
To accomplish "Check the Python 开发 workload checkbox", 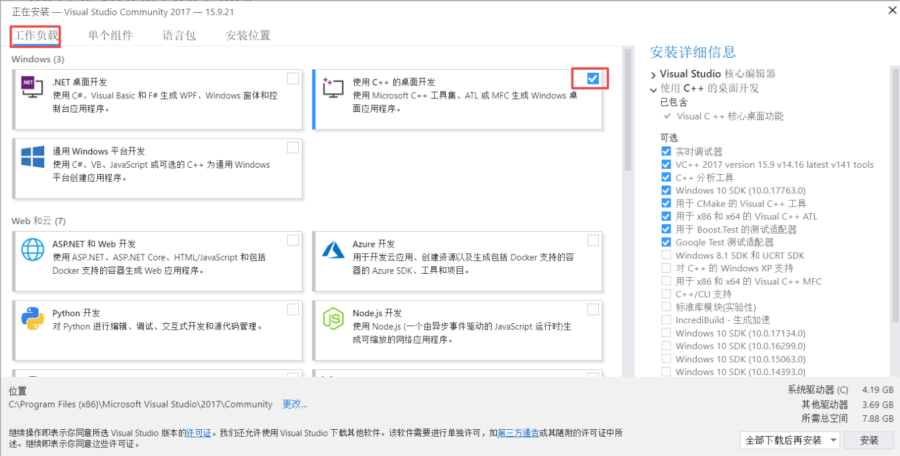I will (x=293, y=309).
